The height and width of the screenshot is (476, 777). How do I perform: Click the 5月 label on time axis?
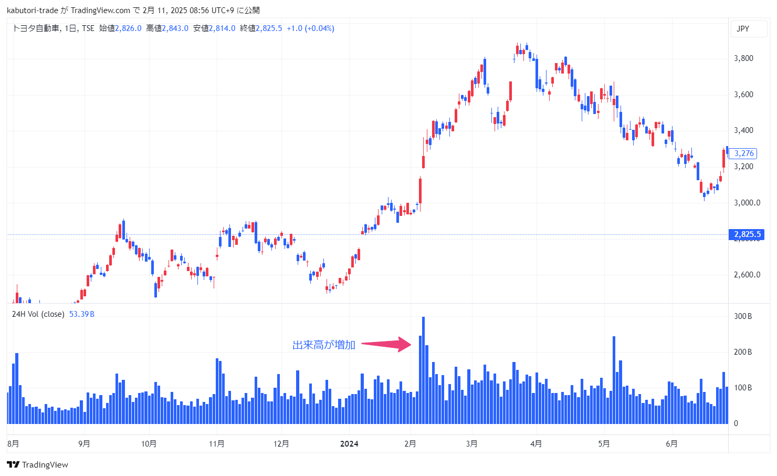point(604,444)
